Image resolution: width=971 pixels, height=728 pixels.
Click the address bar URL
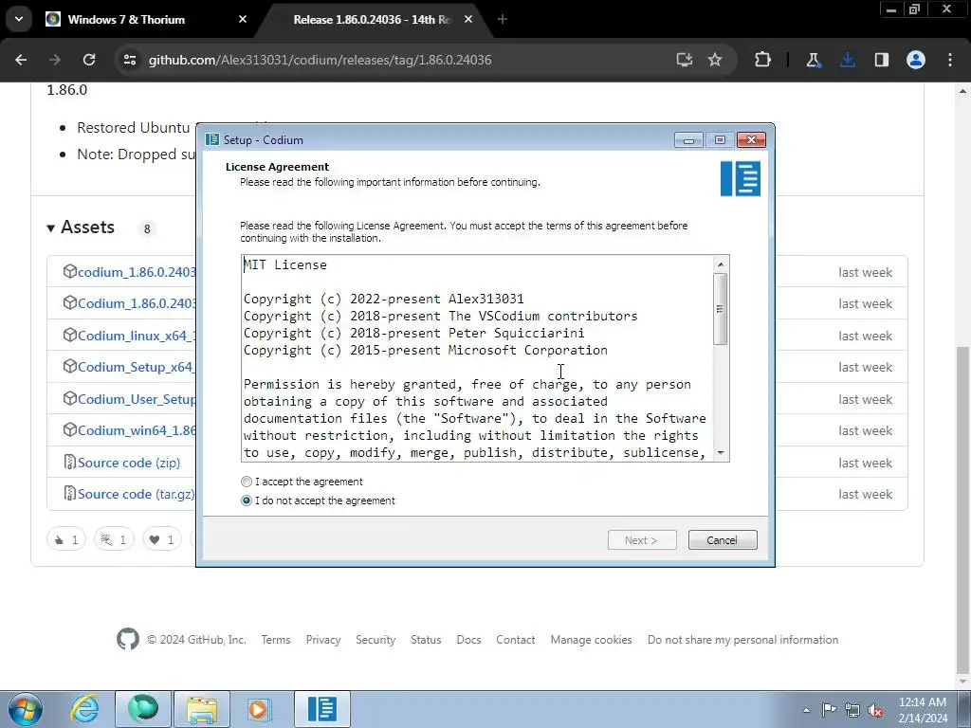coord(321,60)
